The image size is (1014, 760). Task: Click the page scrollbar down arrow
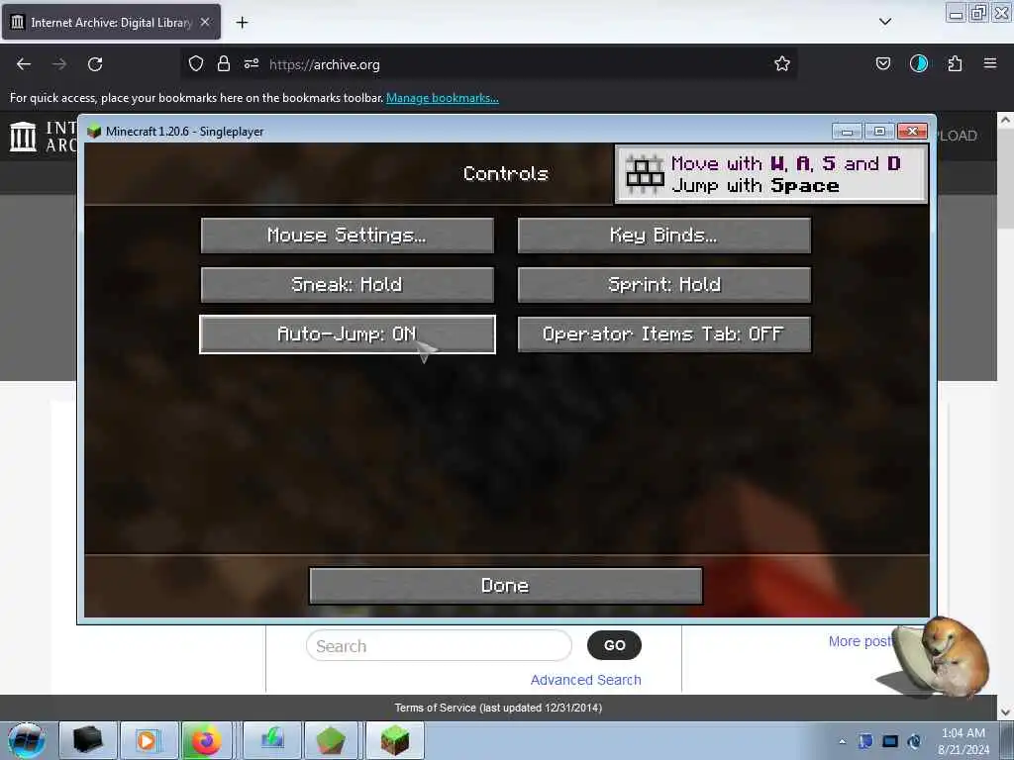pos(1005,712)
